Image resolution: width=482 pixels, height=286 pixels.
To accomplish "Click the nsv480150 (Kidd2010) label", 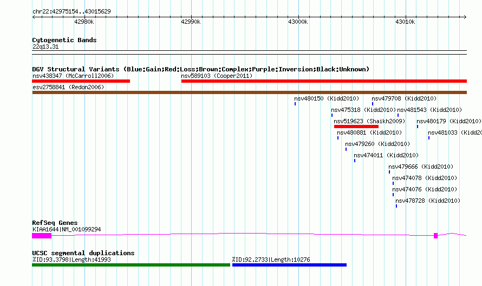I will [327, 98].
